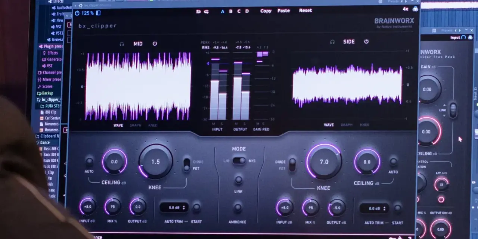Switch SIDE display to KNEE tab
Viewport: 478px width, 239px height.
[x=364, y=125]
